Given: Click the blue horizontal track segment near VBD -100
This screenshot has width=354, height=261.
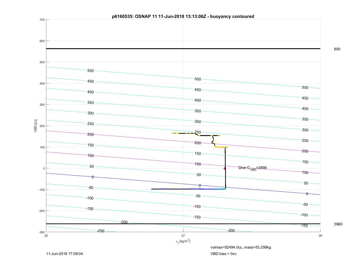Looking at the screenshot, I should [x=189, y=189].
